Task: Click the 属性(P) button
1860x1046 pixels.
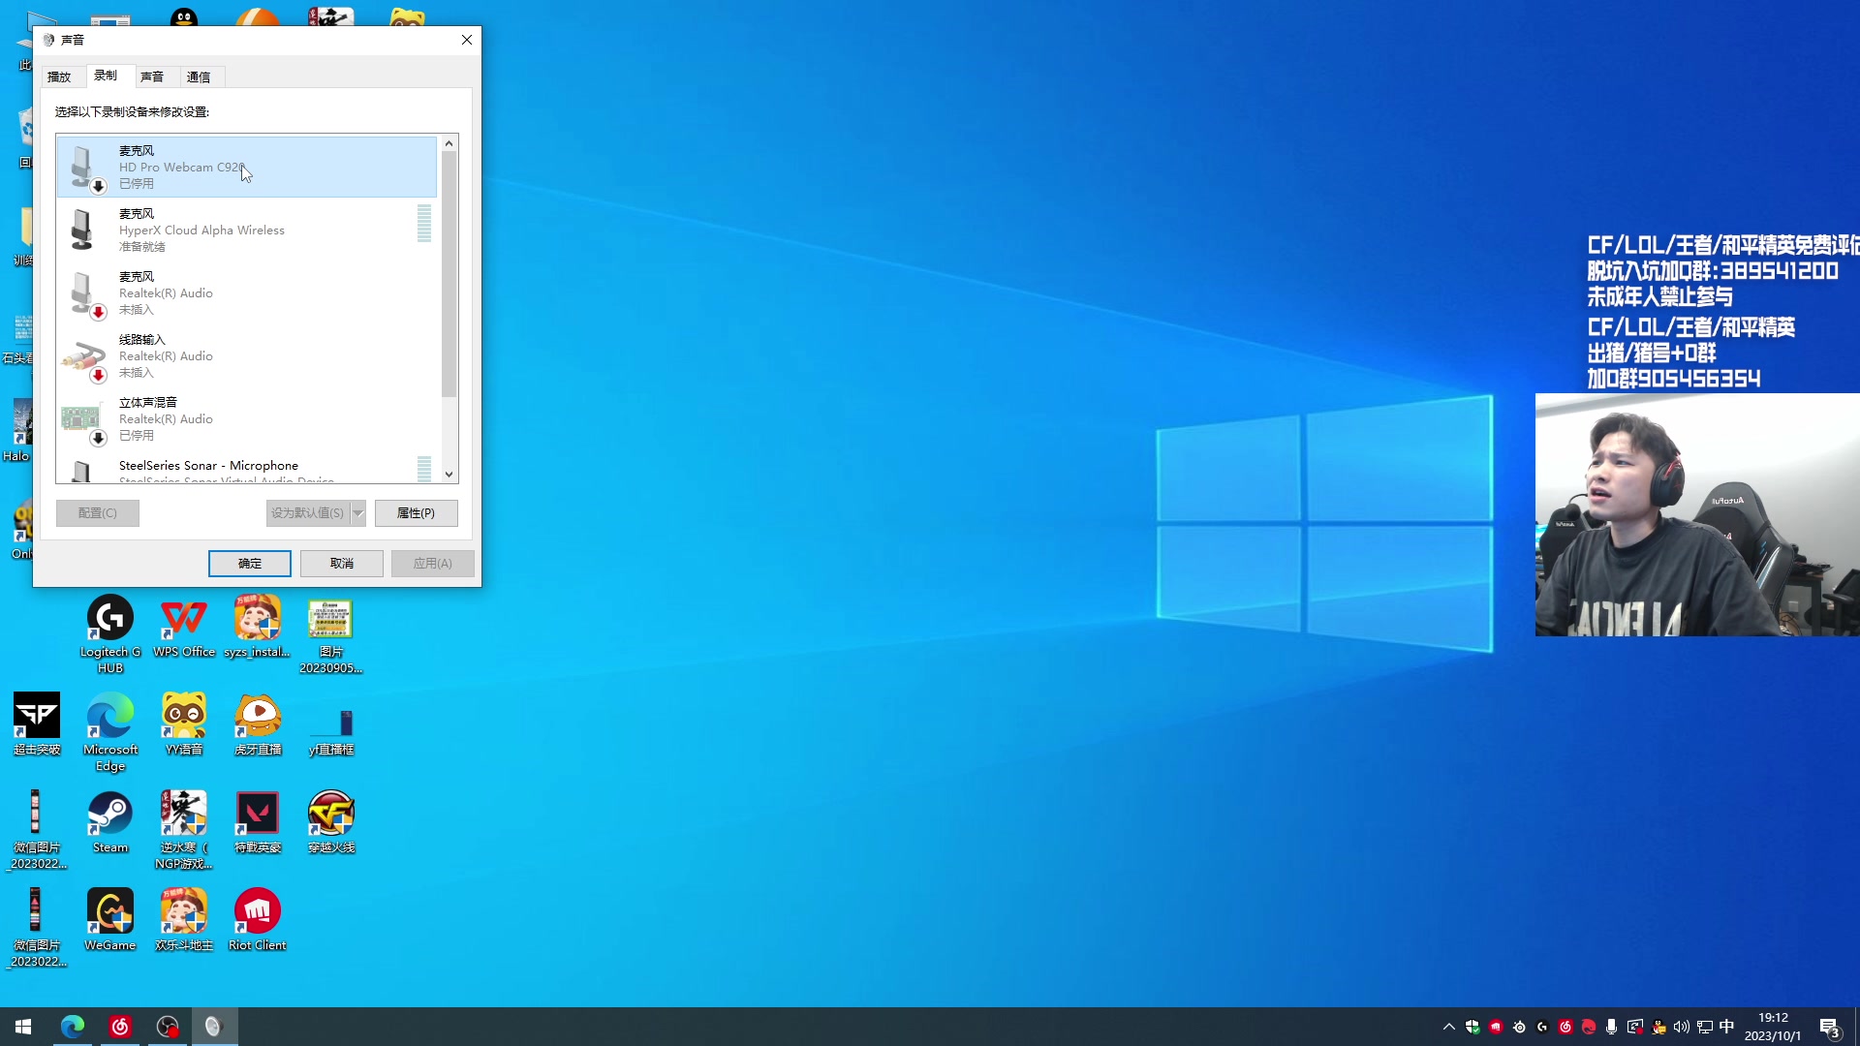Action: 416,513
